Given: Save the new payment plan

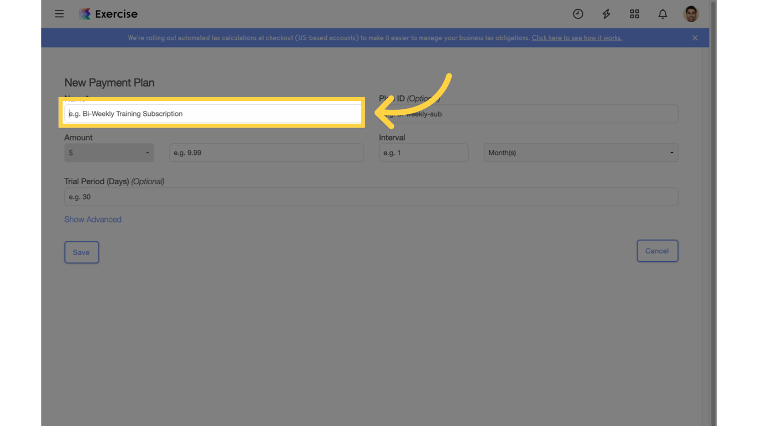Looking at the screenshot, I should point(82,252).
